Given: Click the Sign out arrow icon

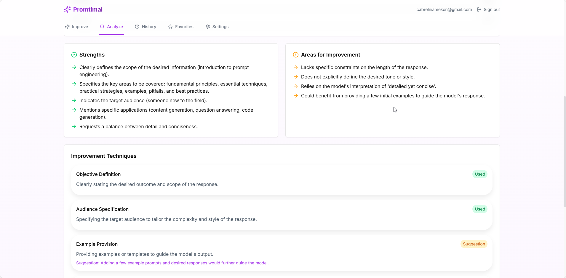Looking at the screenshot, I should click(x=479, y=9).
